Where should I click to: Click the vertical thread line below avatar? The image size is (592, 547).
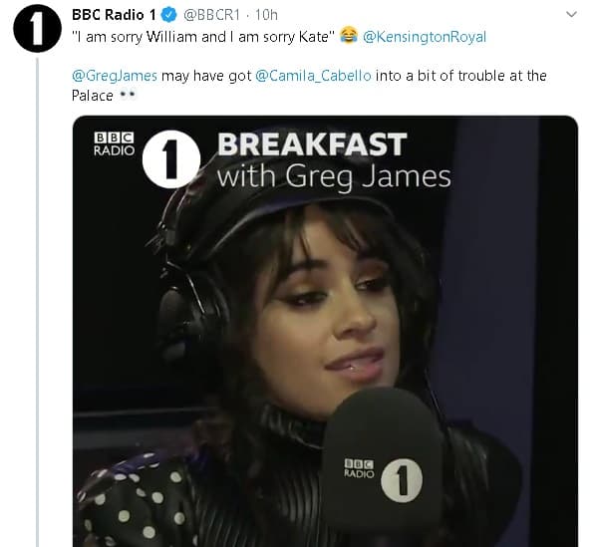(x=38, y=302)
